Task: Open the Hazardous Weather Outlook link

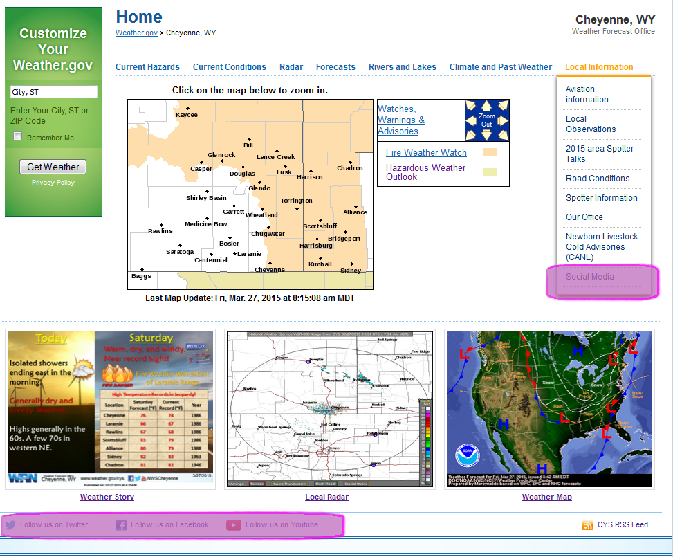Action: click(425, 172)
